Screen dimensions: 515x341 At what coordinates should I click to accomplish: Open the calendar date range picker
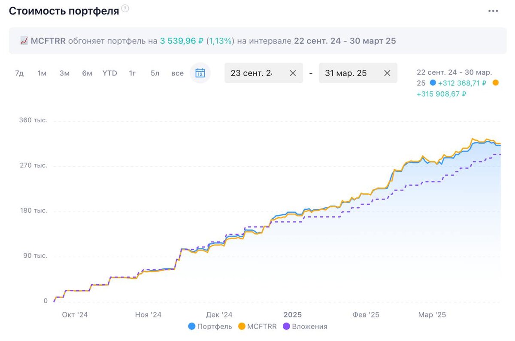pyautogui.click(x=200, y=73)
